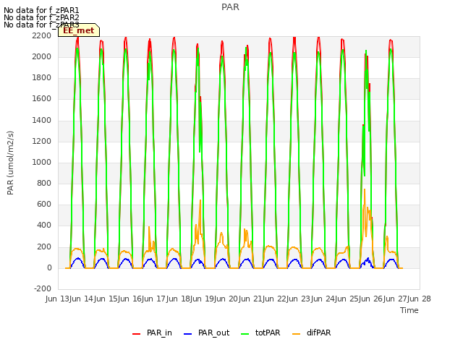Click the orange difPAR legend swatch
The image size is (463, 347).
click(x=296, y=333)
